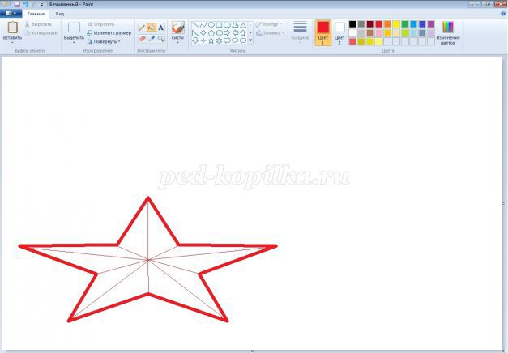Expand the shapes gallery more arrow
This screenshot has width=508, height=353.
(250, 40)
